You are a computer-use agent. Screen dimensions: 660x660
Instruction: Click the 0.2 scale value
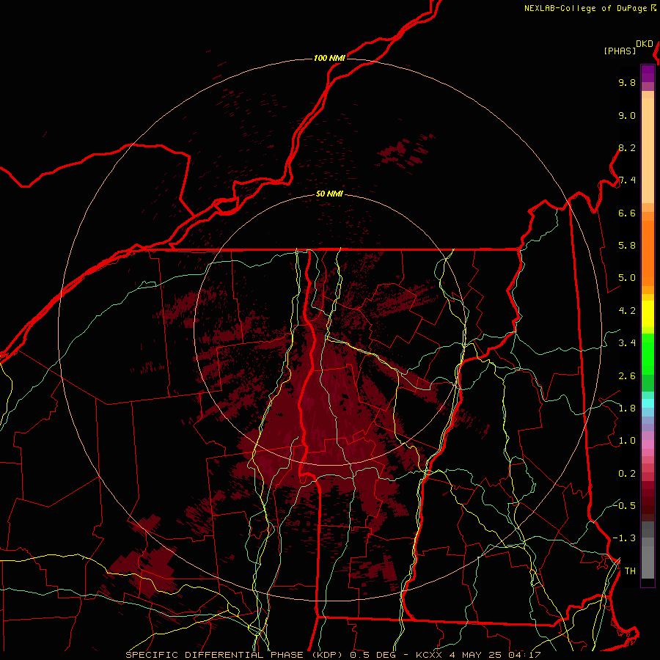coord(627,474)
